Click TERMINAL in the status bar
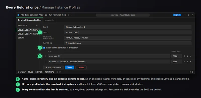 [49, 72]
